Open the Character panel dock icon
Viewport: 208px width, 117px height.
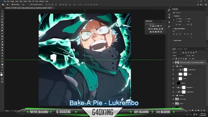click(x=169, y=14)
